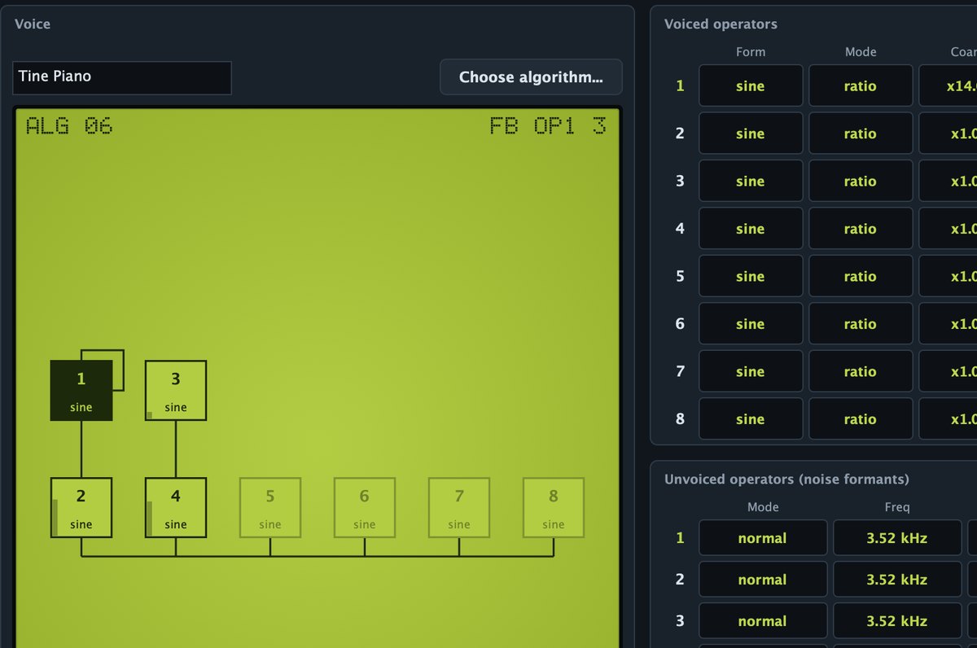Open Form cell for voiced operator 7
977x648 pixels.
tap(751, 371)
